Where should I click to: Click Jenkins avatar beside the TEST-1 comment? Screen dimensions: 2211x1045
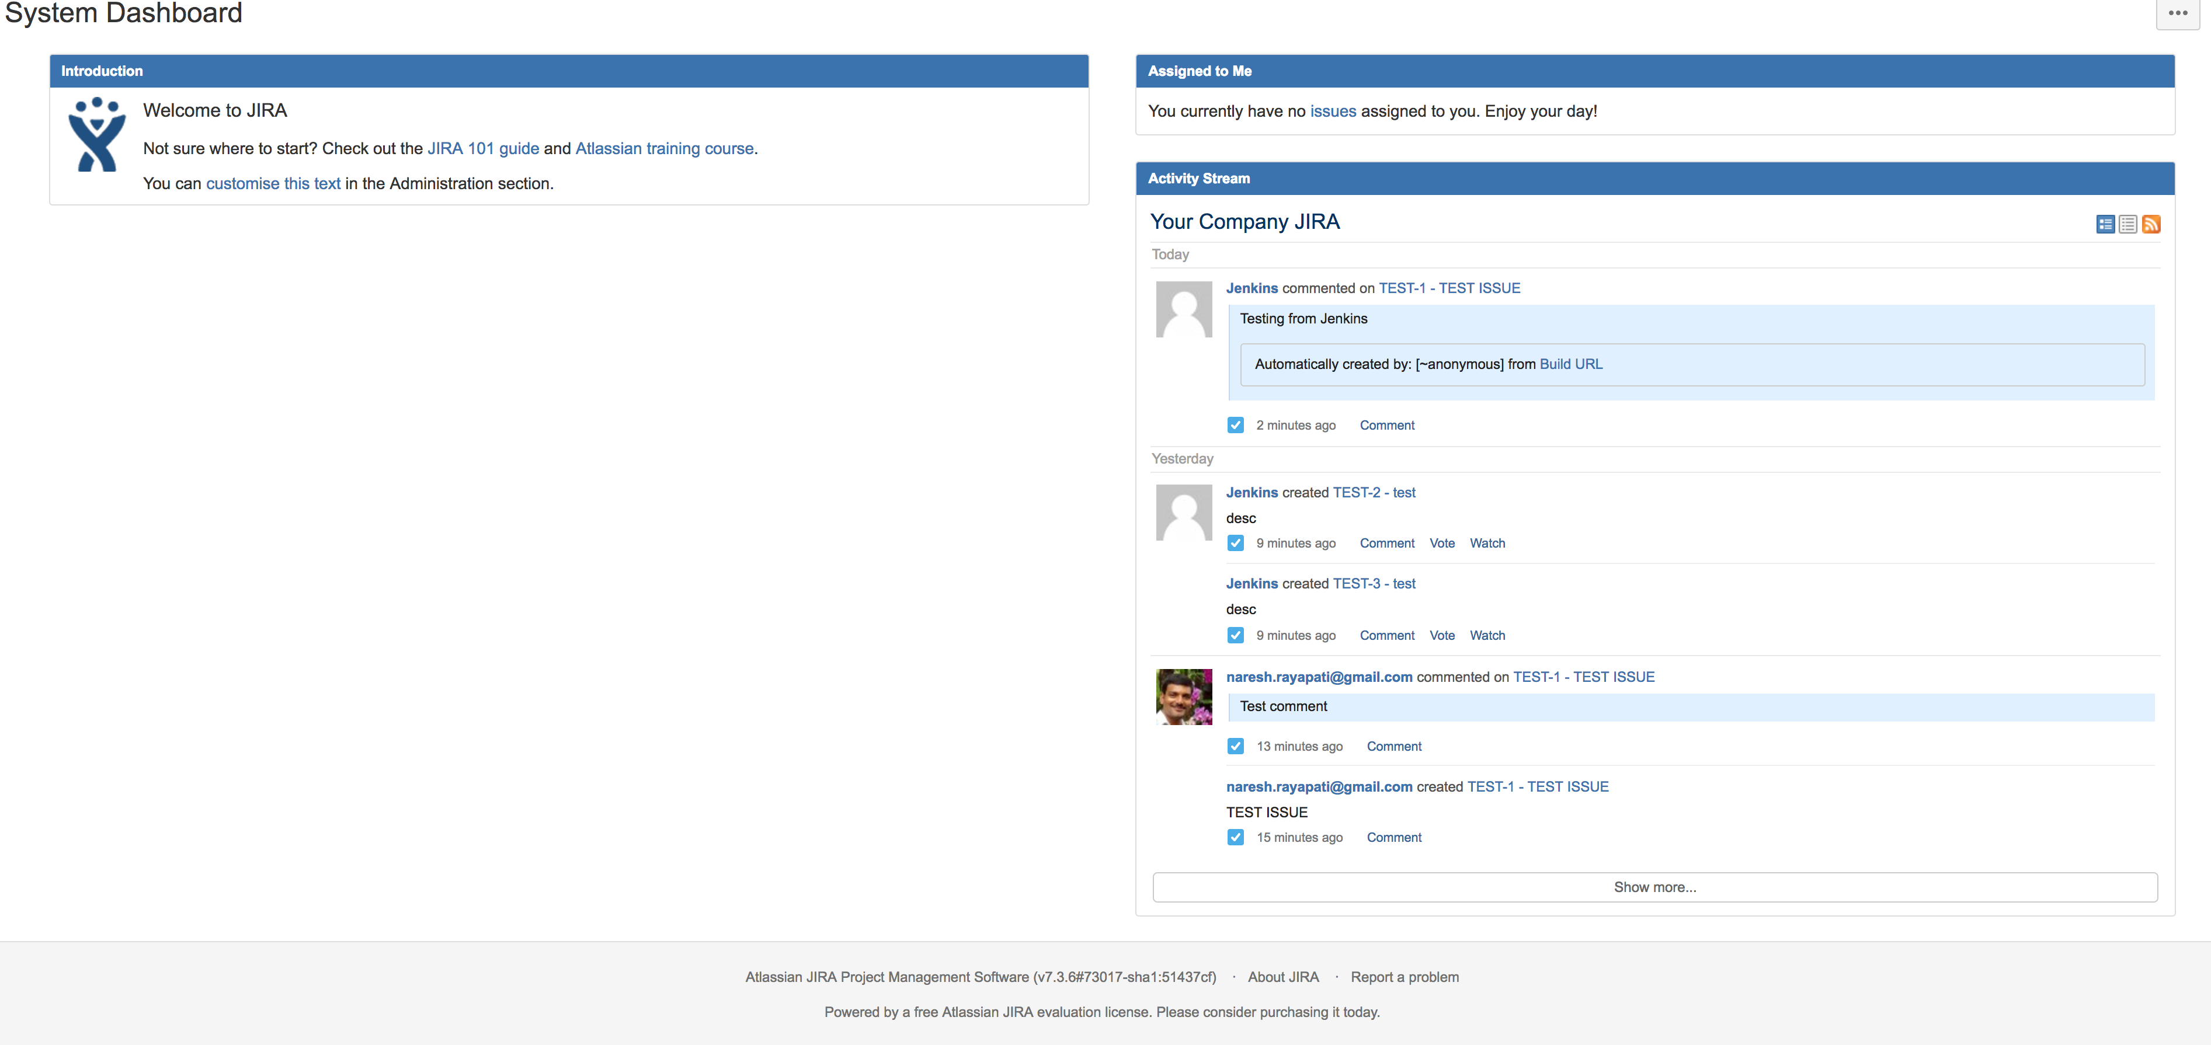[x=1184, y=310]
